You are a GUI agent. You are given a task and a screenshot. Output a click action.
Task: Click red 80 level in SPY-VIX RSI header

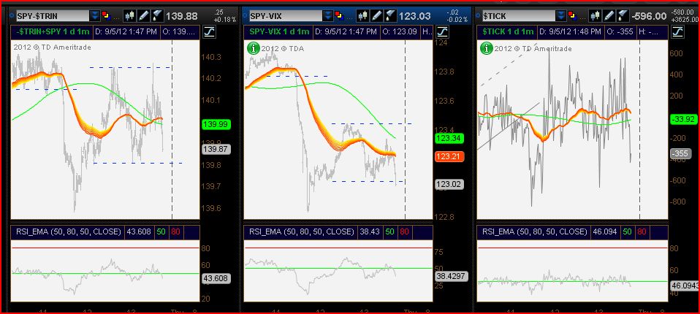pyautogui.click(x=405, y=232)
